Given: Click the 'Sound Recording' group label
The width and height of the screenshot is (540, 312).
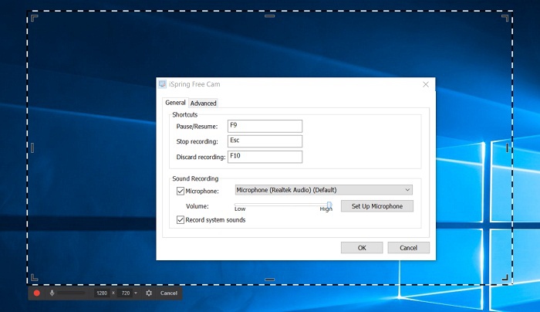Looking at the screenshot, I should (x=195, y=178).
